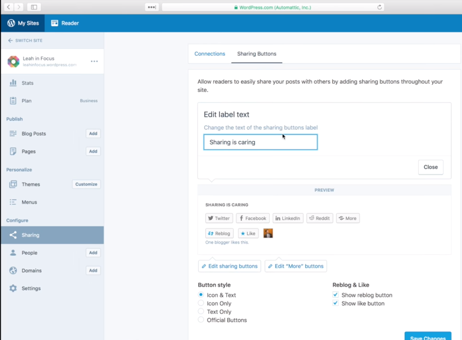The height and width of the screenshot is (340, 462).
Task: Open the site options ellipsis menu
Action: click(94, 61)
